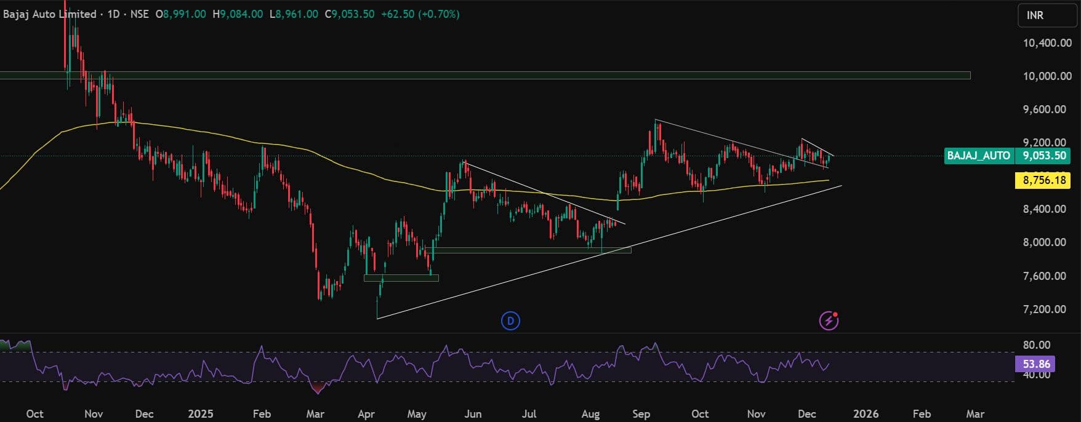Select the green 10,000 resistance zone rectangle

tap(485, 76)
